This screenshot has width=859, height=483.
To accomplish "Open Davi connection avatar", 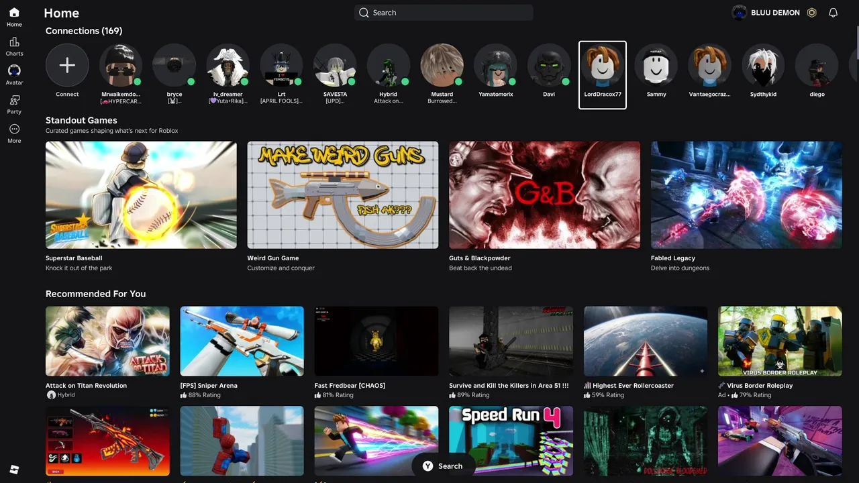I will tap(549, 65).
